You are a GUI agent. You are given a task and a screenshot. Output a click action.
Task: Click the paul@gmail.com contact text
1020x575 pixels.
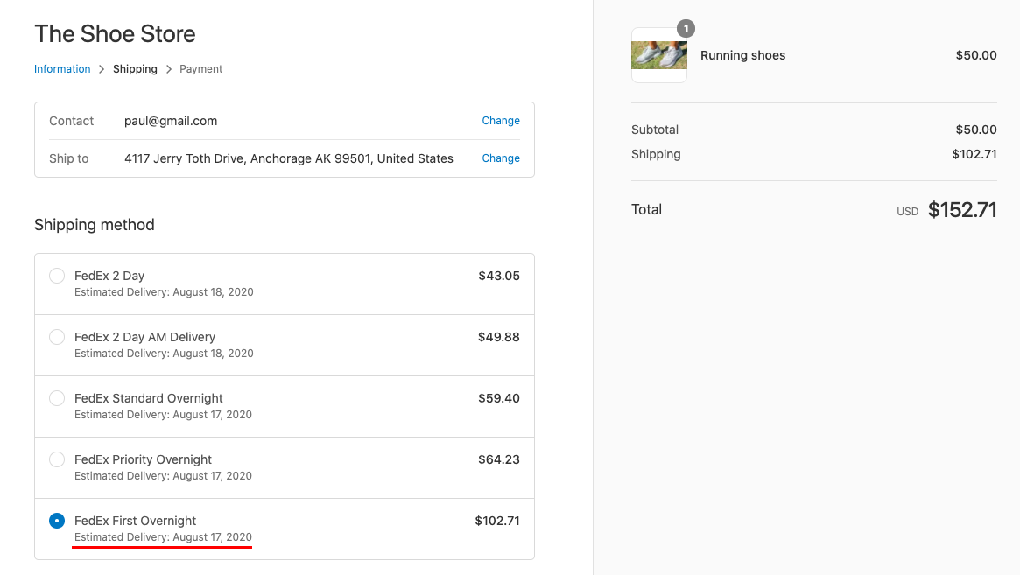click(x=171, y=121)
